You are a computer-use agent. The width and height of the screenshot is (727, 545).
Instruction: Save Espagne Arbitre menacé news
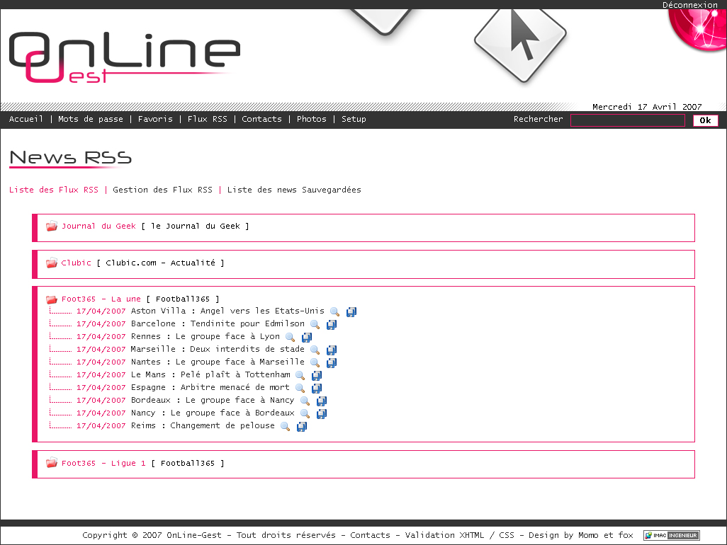pos(317,388)
